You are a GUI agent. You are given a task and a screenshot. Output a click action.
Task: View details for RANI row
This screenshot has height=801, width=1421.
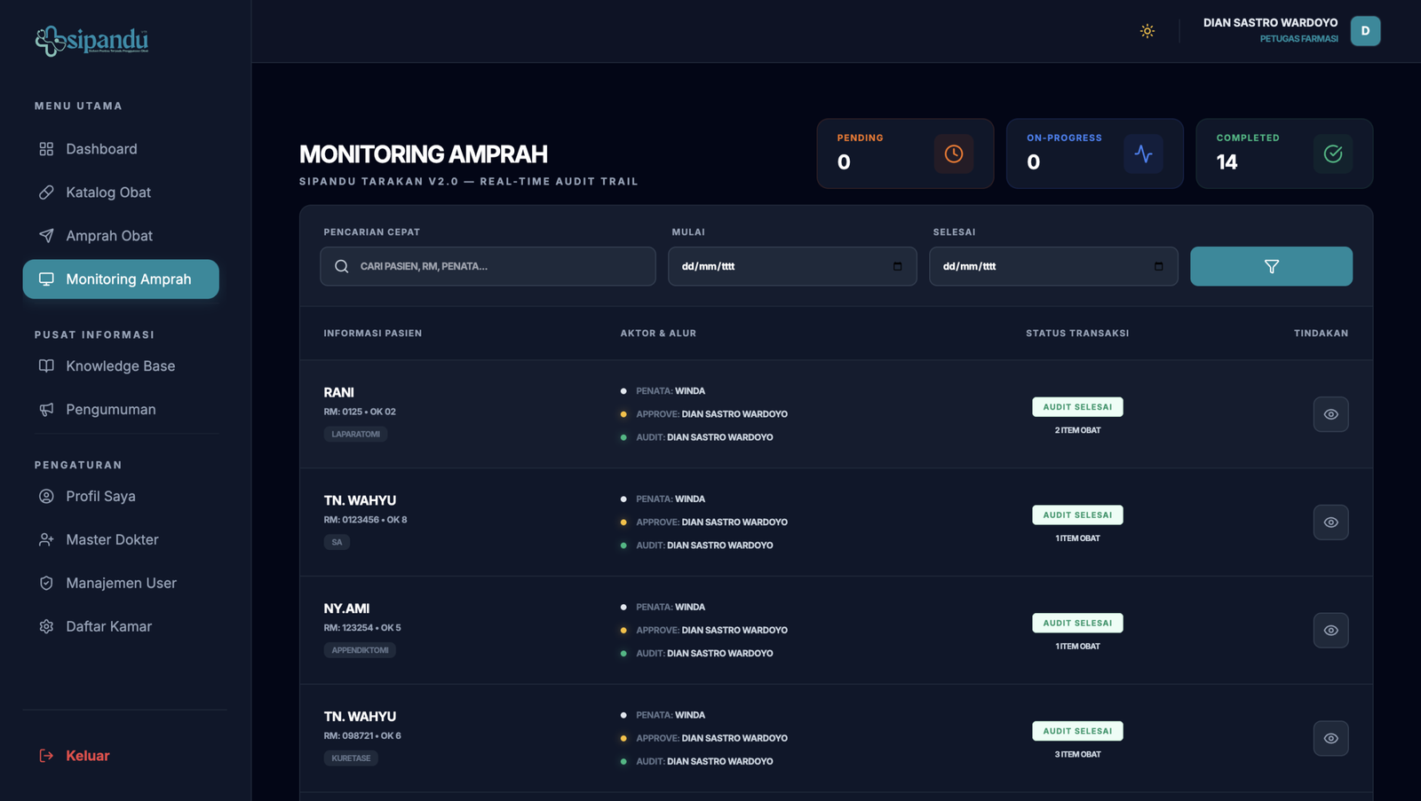click(x=1330, y=414)
